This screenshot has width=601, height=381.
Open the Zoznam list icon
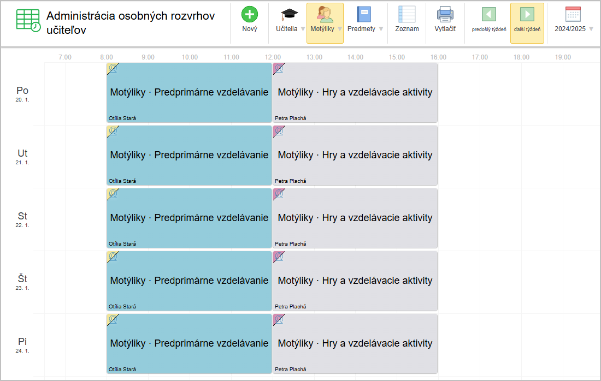pyautogui.click(x=406, y=15)
